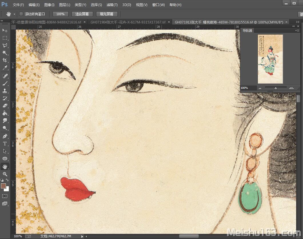
Task: Select the Ellipse shape tool
Action: (x=5, y=159)
